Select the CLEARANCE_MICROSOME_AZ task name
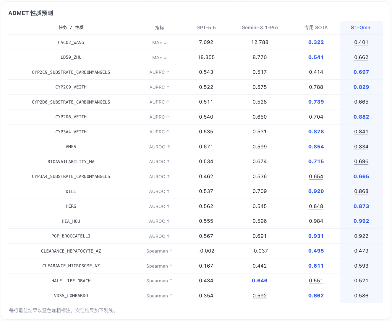This screenshot has width=392, height=321. (x=71, y=266)
